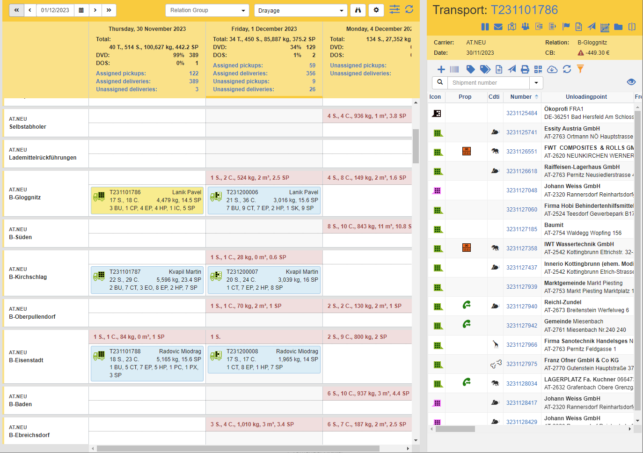Go to next day arrow button

tap(95, 10)
